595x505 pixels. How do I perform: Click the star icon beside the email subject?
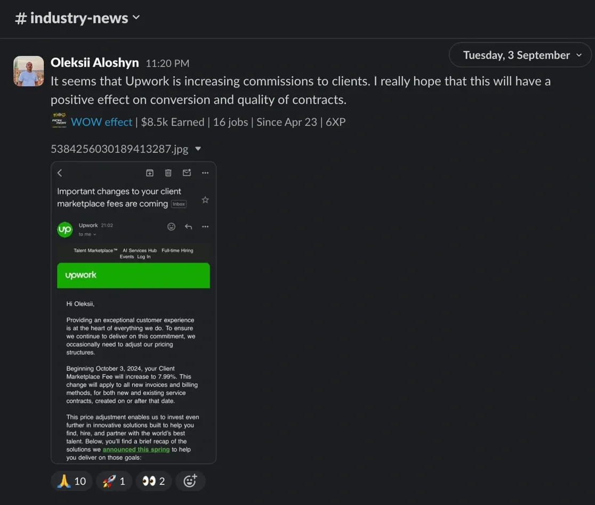coord(205,200)
